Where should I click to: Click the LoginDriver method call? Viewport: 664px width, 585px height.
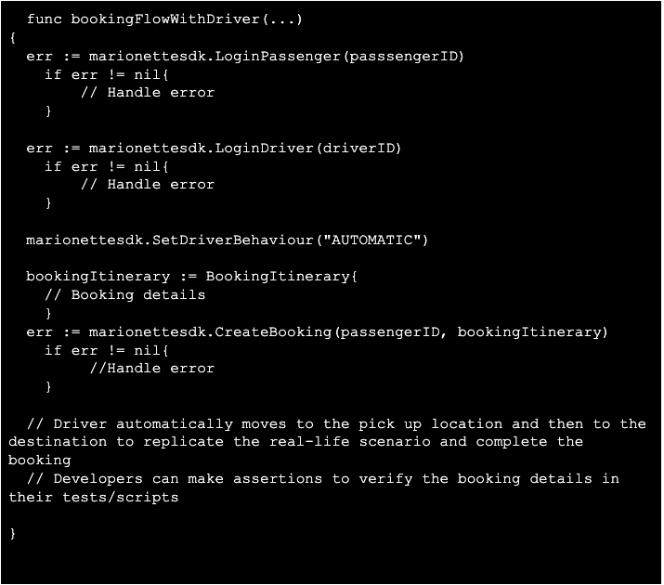[264, 149]
